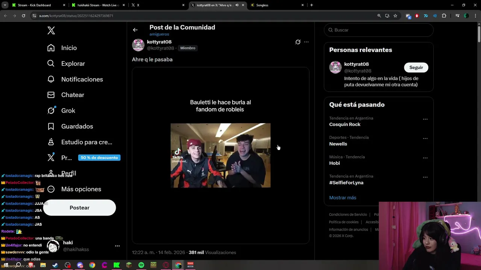The width and height of the screenshot is (481, 270).
Task: Click kottyrat08 avatar on the post
Action: click(x=138, y=45)
